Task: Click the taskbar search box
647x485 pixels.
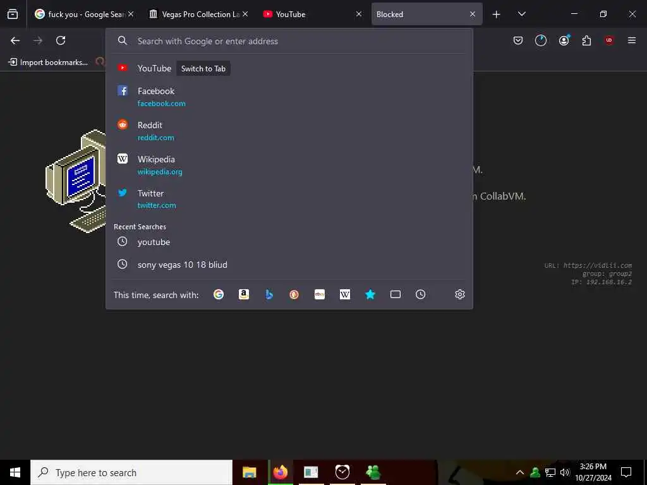Action: 131,472
